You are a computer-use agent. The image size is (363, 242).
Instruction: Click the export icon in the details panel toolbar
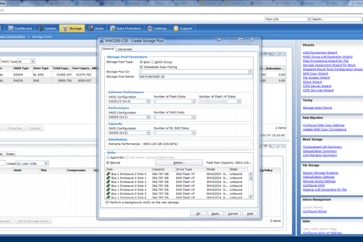coord(277,146)
